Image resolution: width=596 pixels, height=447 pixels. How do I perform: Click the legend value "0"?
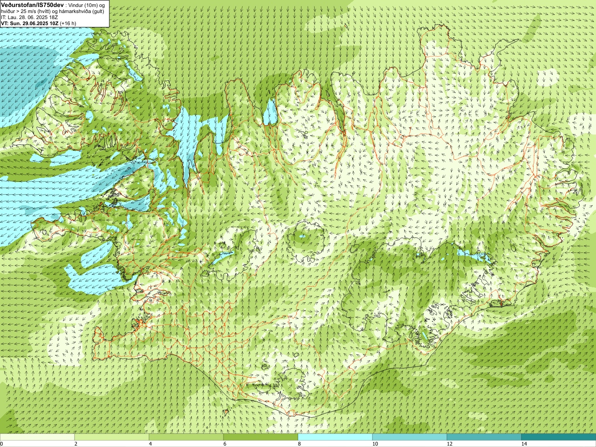(2, 444)
